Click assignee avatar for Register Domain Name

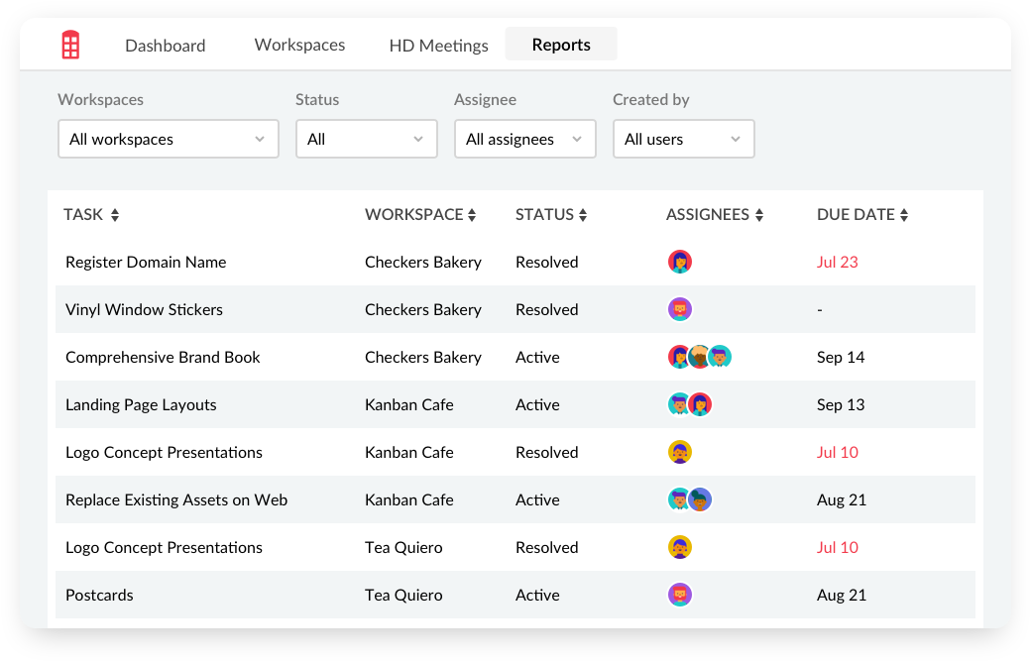679,262
